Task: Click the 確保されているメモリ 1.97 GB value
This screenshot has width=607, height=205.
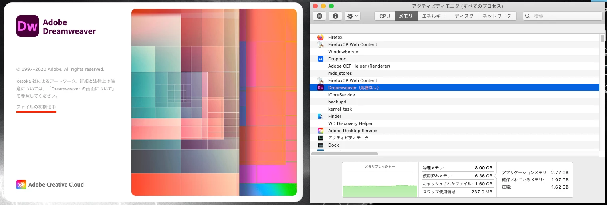Action: click(559, 180)
